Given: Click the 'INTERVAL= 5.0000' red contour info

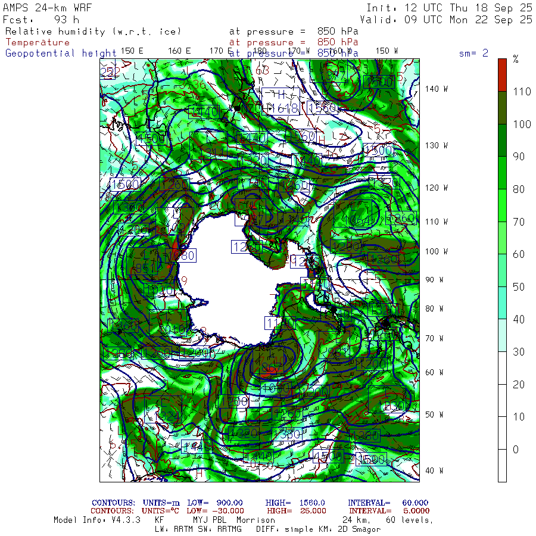Looking at the screenshot, I should (x=389, y=511).
